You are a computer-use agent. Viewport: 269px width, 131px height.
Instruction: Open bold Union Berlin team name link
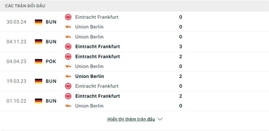click(x=89, y=76)
